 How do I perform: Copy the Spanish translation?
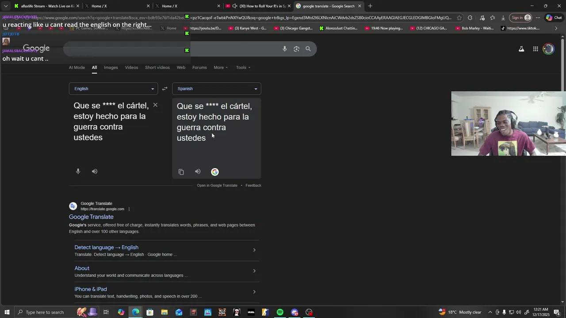click(x=181, y=172)
